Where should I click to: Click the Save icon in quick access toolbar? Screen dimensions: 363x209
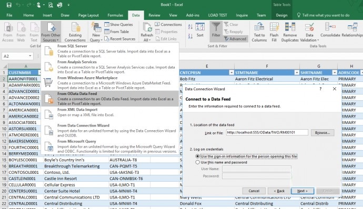[x=9, y=5]
